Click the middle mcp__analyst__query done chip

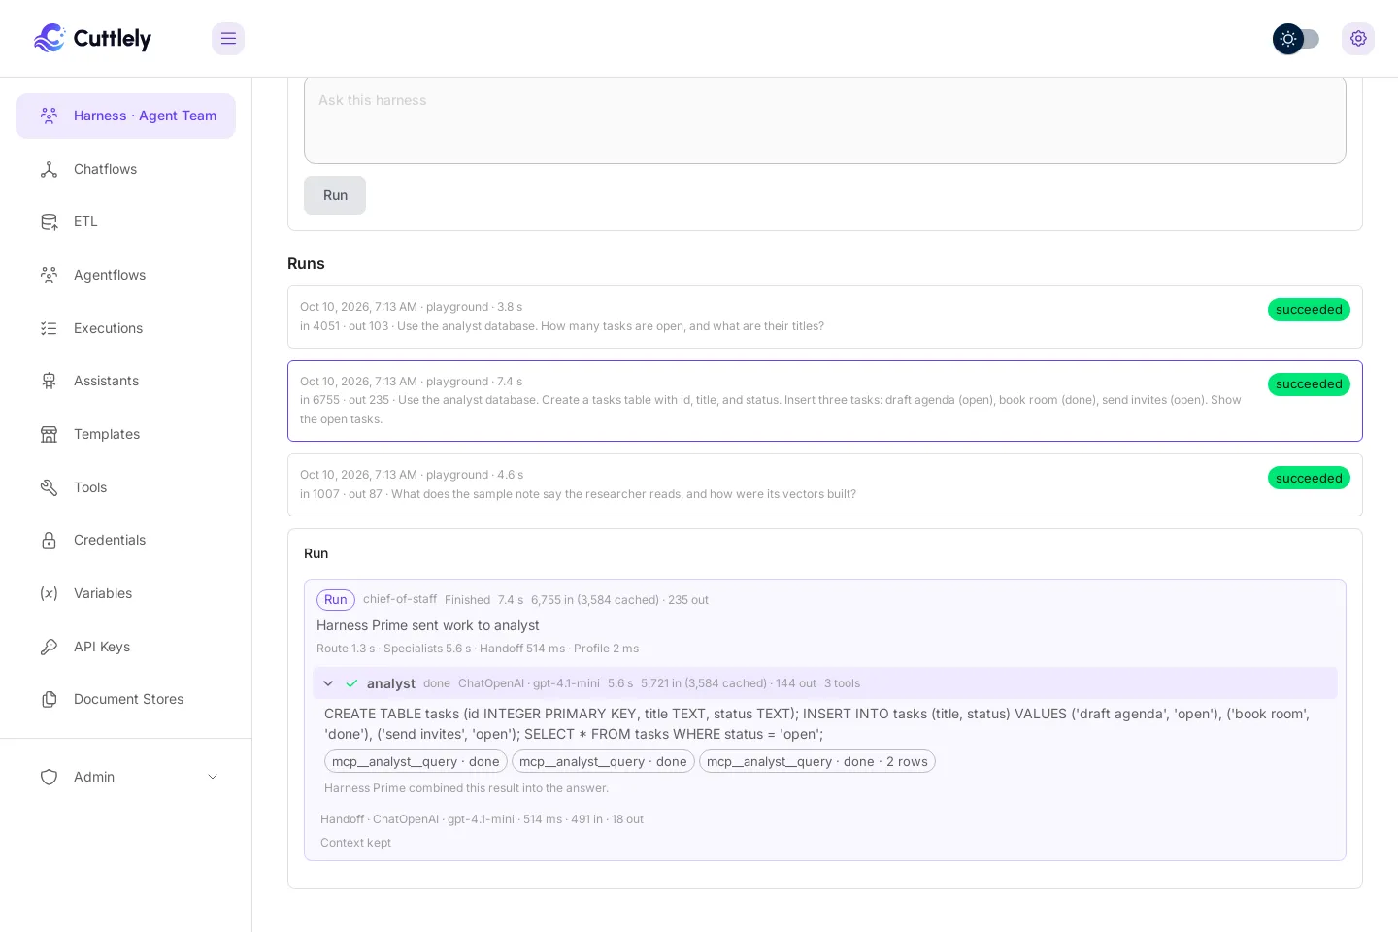603,762
